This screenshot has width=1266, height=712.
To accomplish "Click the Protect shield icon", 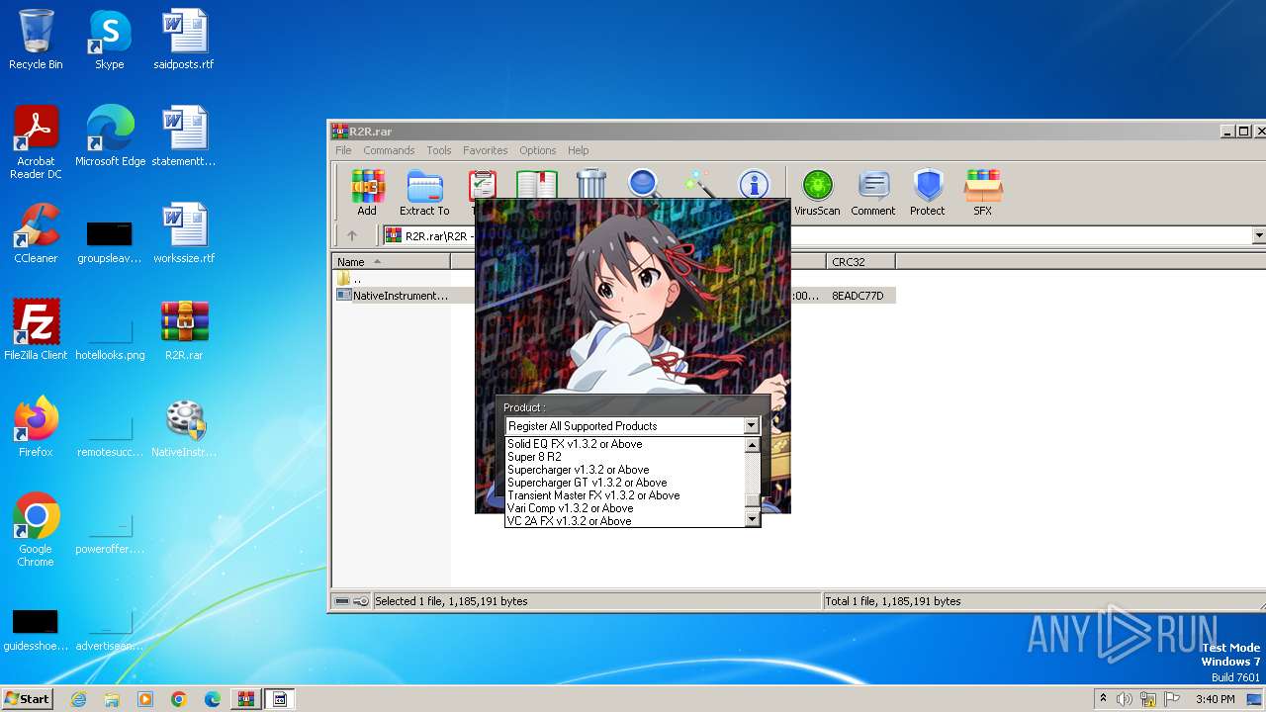I will point(928,192).
